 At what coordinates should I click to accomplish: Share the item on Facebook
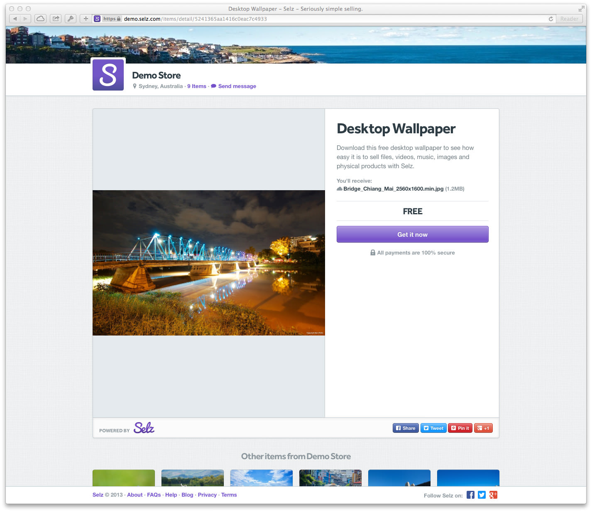405,428
